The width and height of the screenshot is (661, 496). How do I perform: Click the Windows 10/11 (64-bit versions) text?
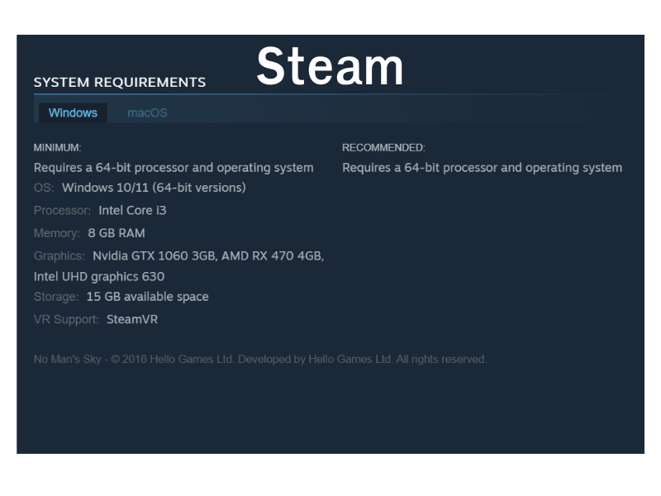(154, 188)
